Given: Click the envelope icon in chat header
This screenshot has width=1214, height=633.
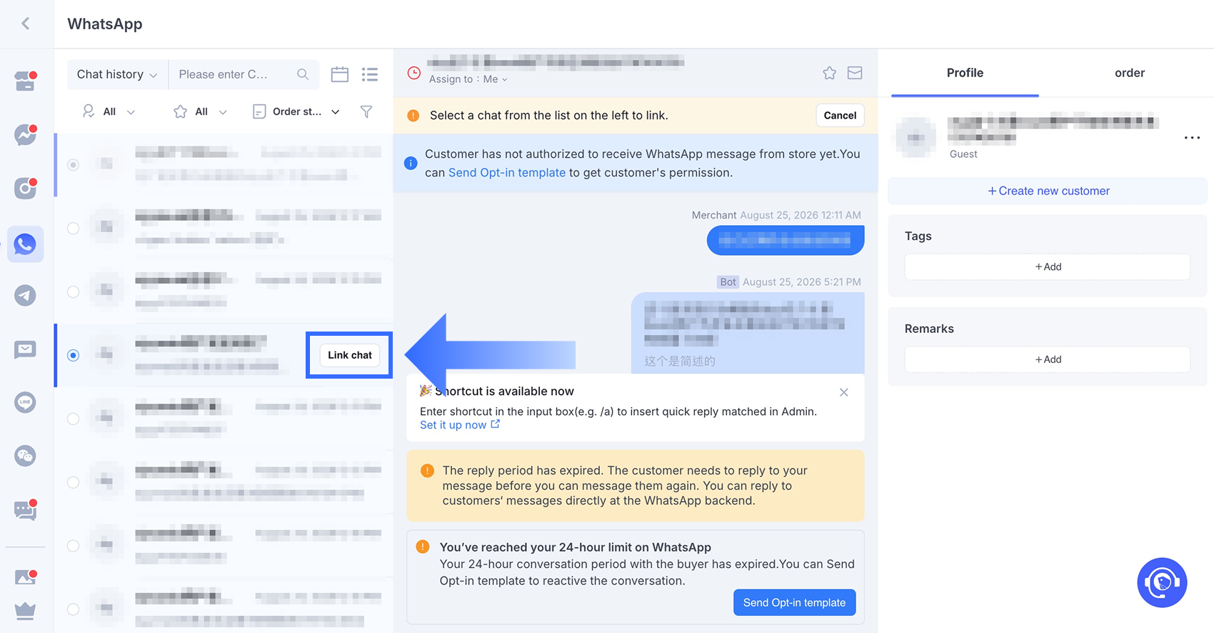Looking at the screenshot, I should coord(855,73).
